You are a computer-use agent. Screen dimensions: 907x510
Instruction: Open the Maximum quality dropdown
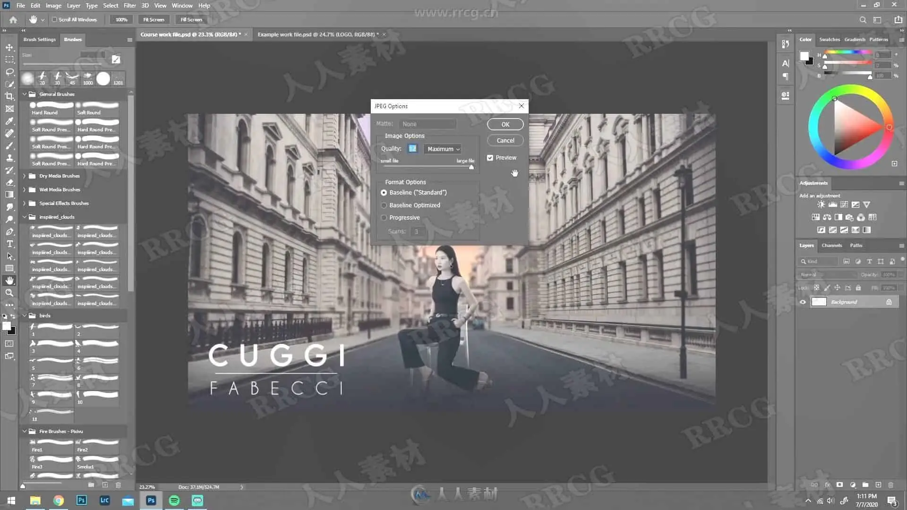tap(442, 149)
